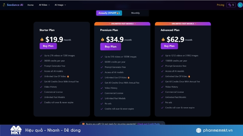Click the Premium Access all AI models text
Image resolution: width=243 pixels, height=136 pixels.
click(114, 72)
